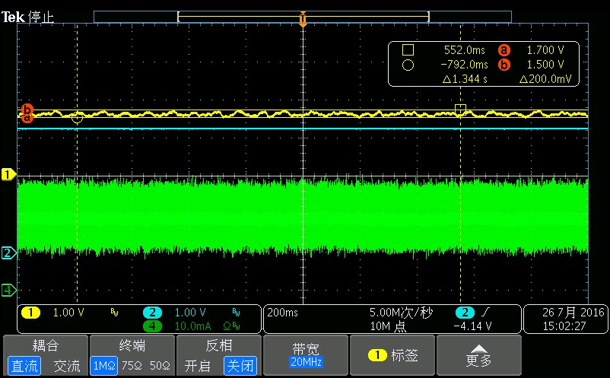The width and height of the screenshot is (610, 378).
Task: Click the 5.00M次/秒 sample rate readout
Action: [401, 313]
